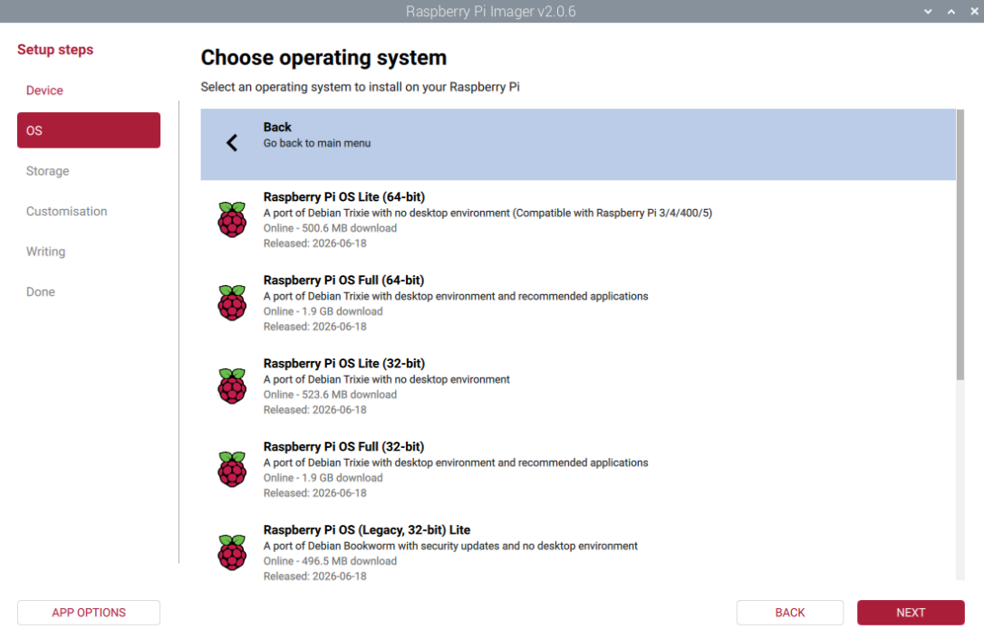Click the OS list vertical scrollbar
Image resolution: width=984 pixels, height=639 pixels.
coord(960,244)
